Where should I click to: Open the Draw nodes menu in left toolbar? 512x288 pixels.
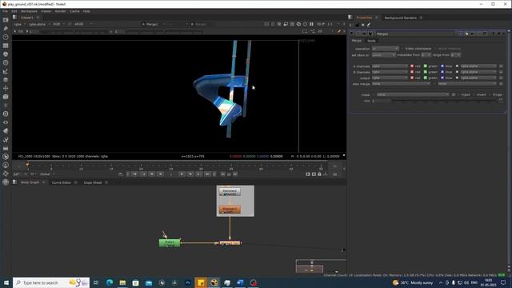[x=6, y=29]
